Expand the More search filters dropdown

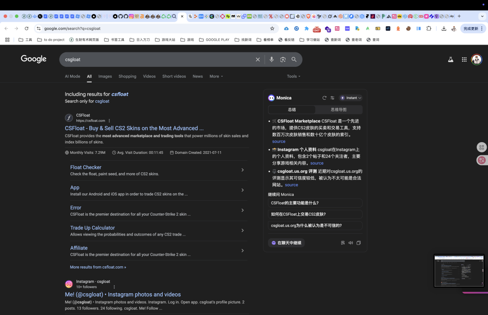click(216, 76)
